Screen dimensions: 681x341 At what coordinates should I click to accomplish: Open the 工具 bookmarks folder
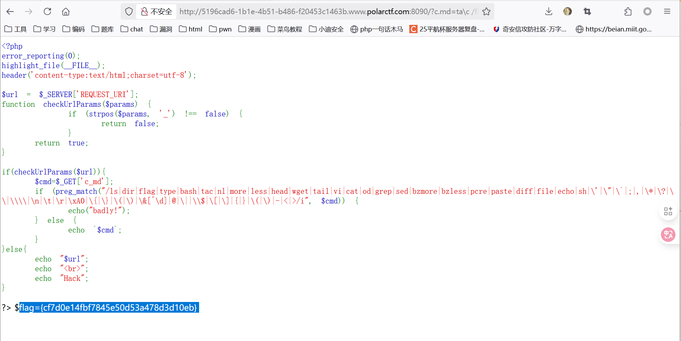[16, 29]
